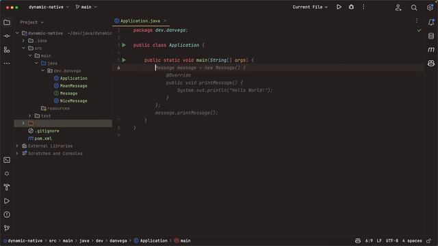Open the Terminal tool window
This screenshot has width=438, height=246.
(x=7, y=160)
